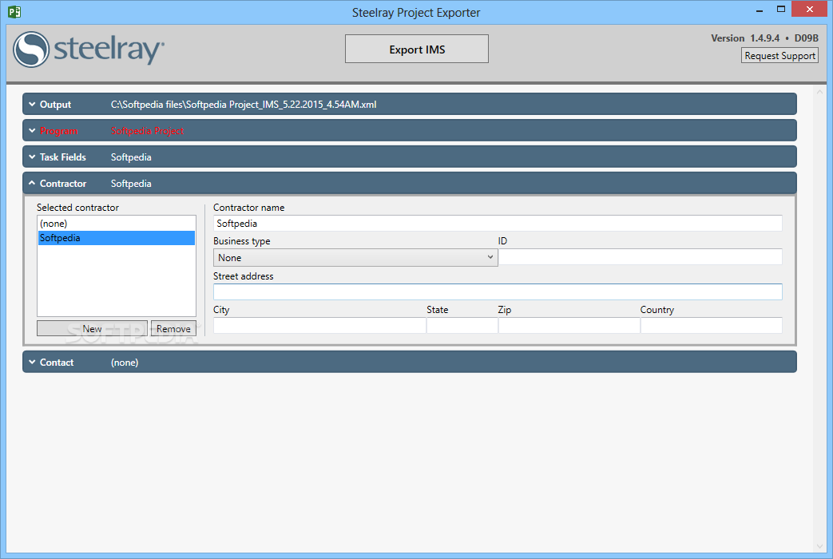Viewport: 833px width, 559px height.
Task: Focus the ID input field
Action: click(641, 257)
